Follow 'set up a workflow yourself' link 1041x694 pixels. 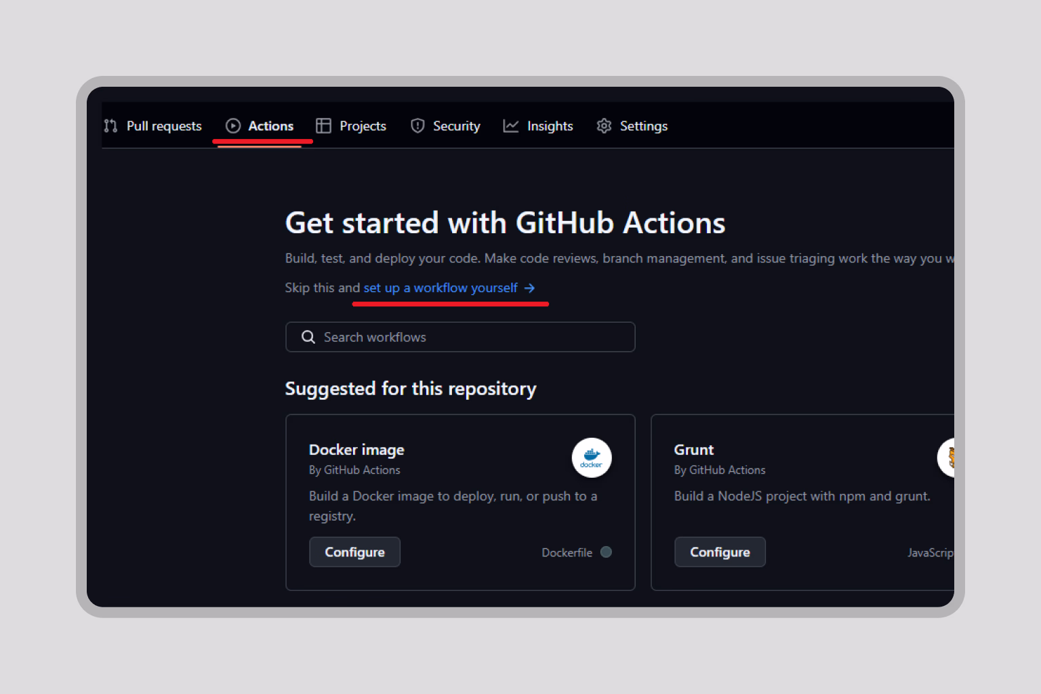click(x=449, y=288)
